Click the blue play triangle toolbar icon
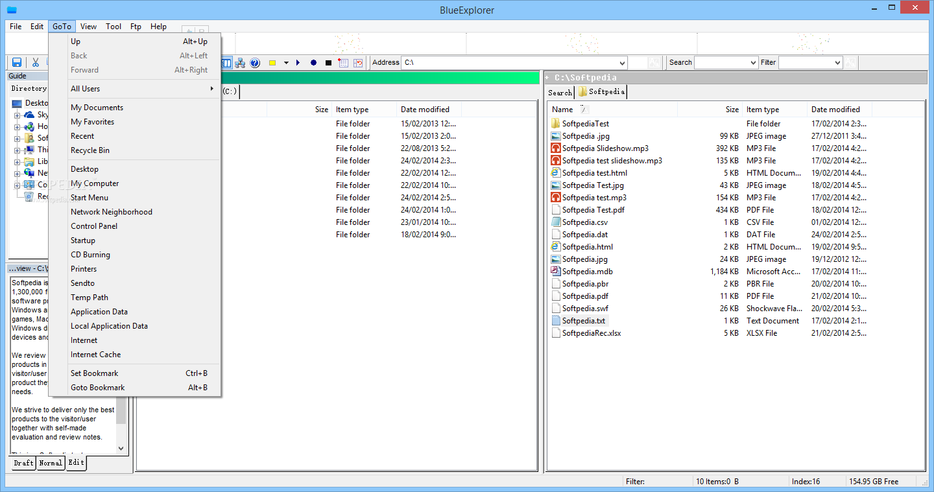The width and height of the screenshot is (934, 492). tap(298, 63)
